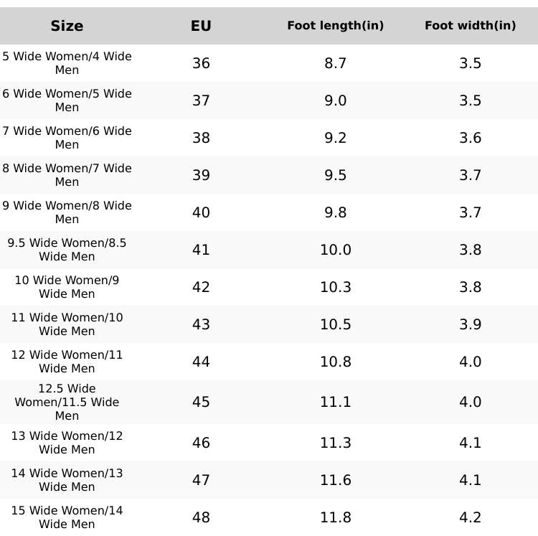Select the 12.5 Wide Women/11.5 Wide Men size
This screenshot has height=536, width=538.
[x=67, y=402]
